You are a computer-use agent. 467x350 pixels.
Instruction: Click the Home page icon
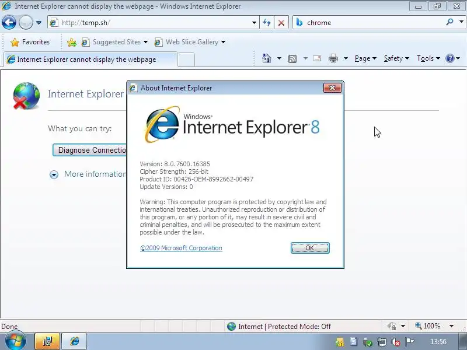tap(267, 58)
